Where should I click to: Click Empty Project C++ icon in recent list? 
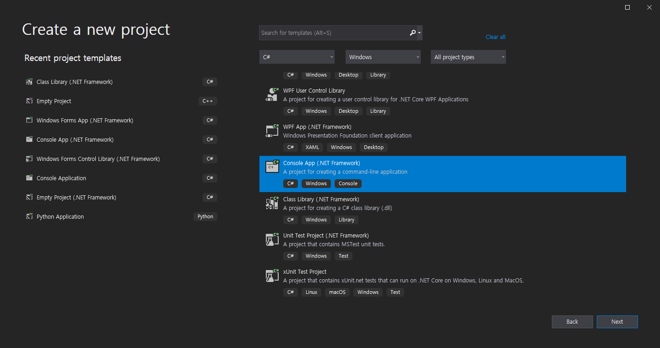pos(29,101)
